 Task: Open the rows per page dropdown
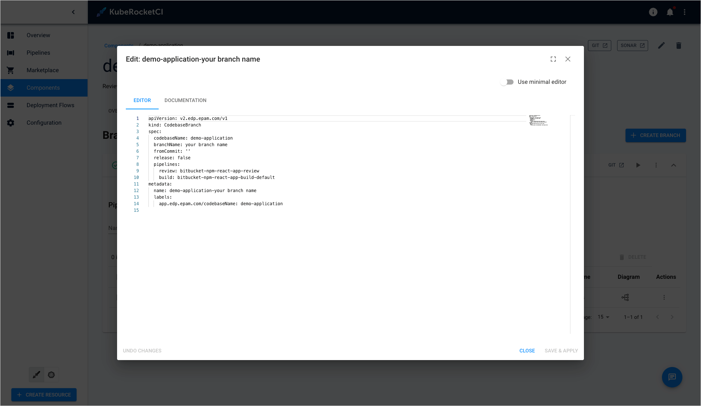[x=604, y=317]
